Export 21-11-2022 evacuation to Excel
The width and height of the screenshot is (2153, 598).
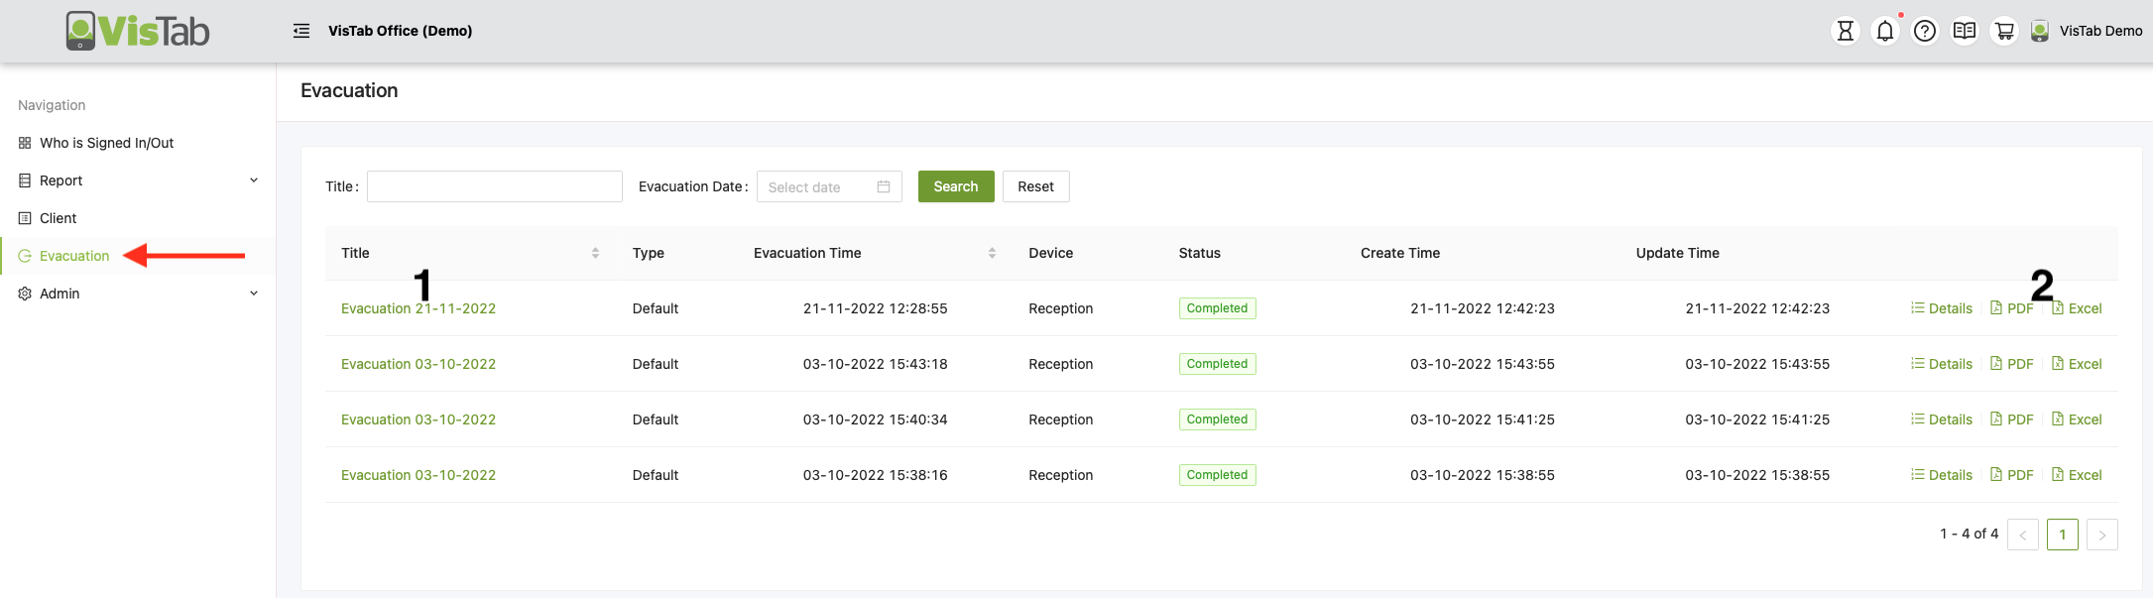[x=2077, y=308]
